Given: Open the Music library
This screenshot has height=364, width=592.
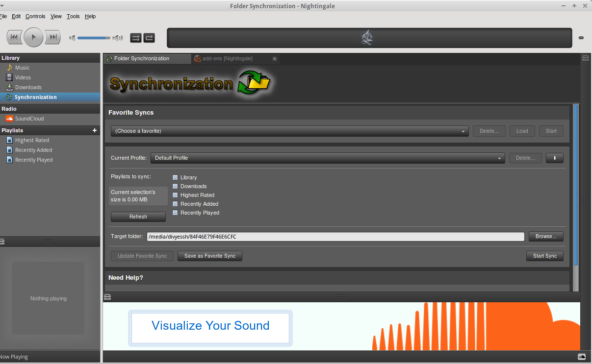Looking at the screenshot, I should (x=22, y=68).
